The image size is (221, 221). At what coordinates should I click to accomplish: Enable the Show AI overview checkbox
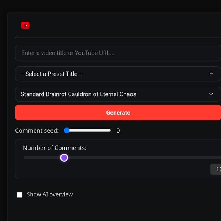20,195
